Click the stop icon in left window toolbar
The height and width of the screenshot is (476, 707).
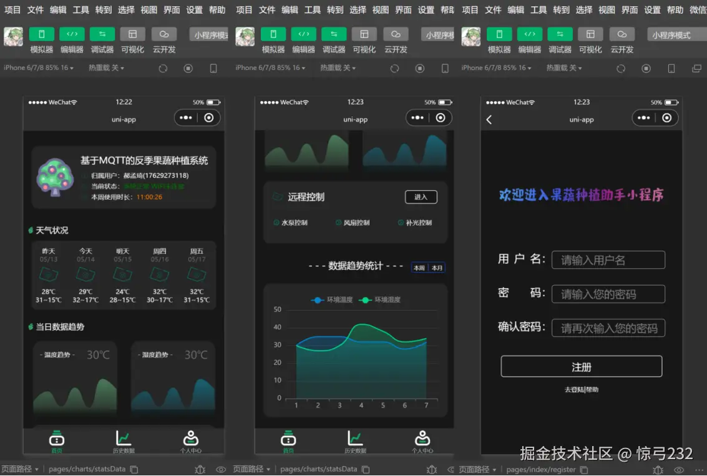(188, 68)
